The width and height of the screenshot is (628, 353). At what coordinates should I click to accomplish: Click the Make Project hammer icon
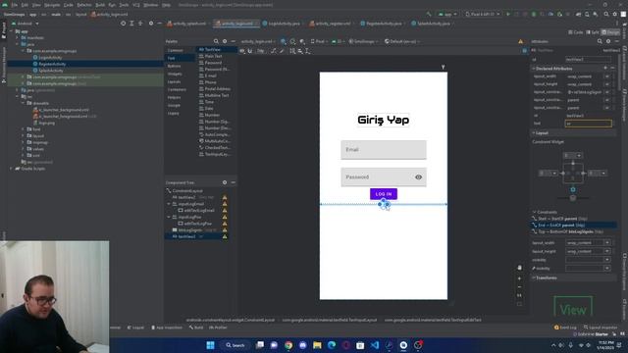tap(429, 14)
